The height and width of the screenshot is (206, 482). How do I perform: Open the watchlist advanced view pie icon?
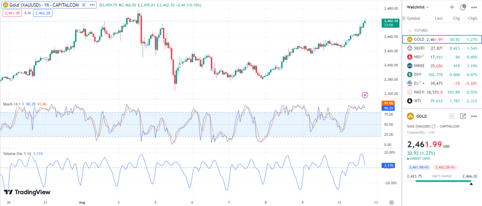[463, 8]
